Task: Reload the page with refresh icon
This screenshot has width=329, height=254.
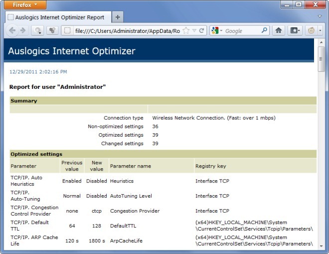Action: click(202, 30)
